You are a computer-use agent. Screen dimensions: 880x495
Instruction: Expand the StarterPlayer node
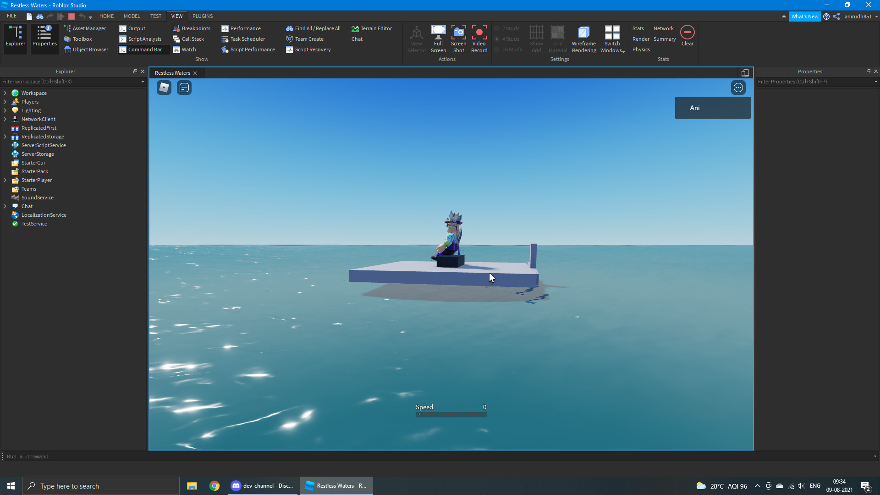pos(5,180)
